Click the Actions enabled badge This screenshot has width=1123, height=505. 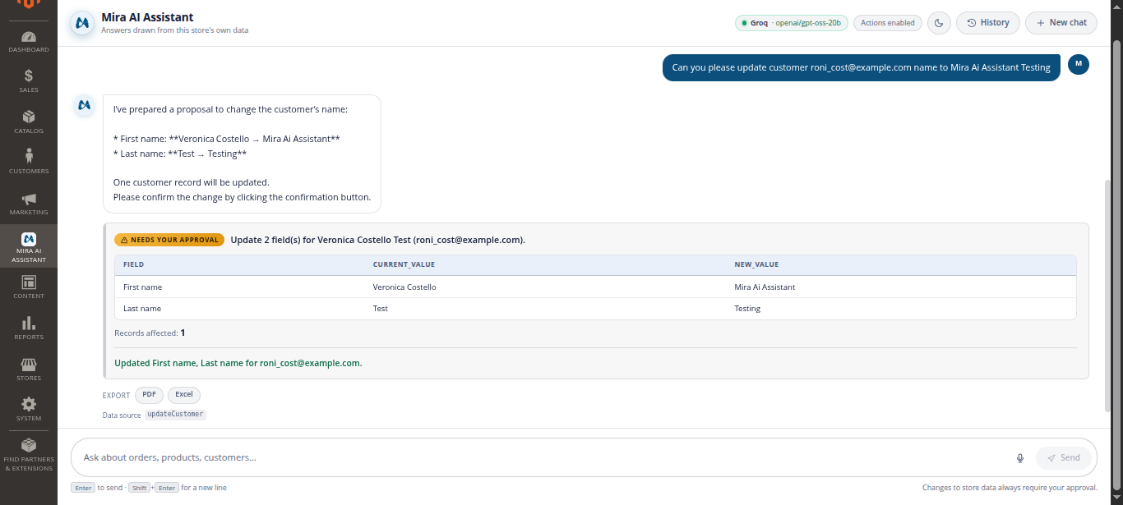887,23
